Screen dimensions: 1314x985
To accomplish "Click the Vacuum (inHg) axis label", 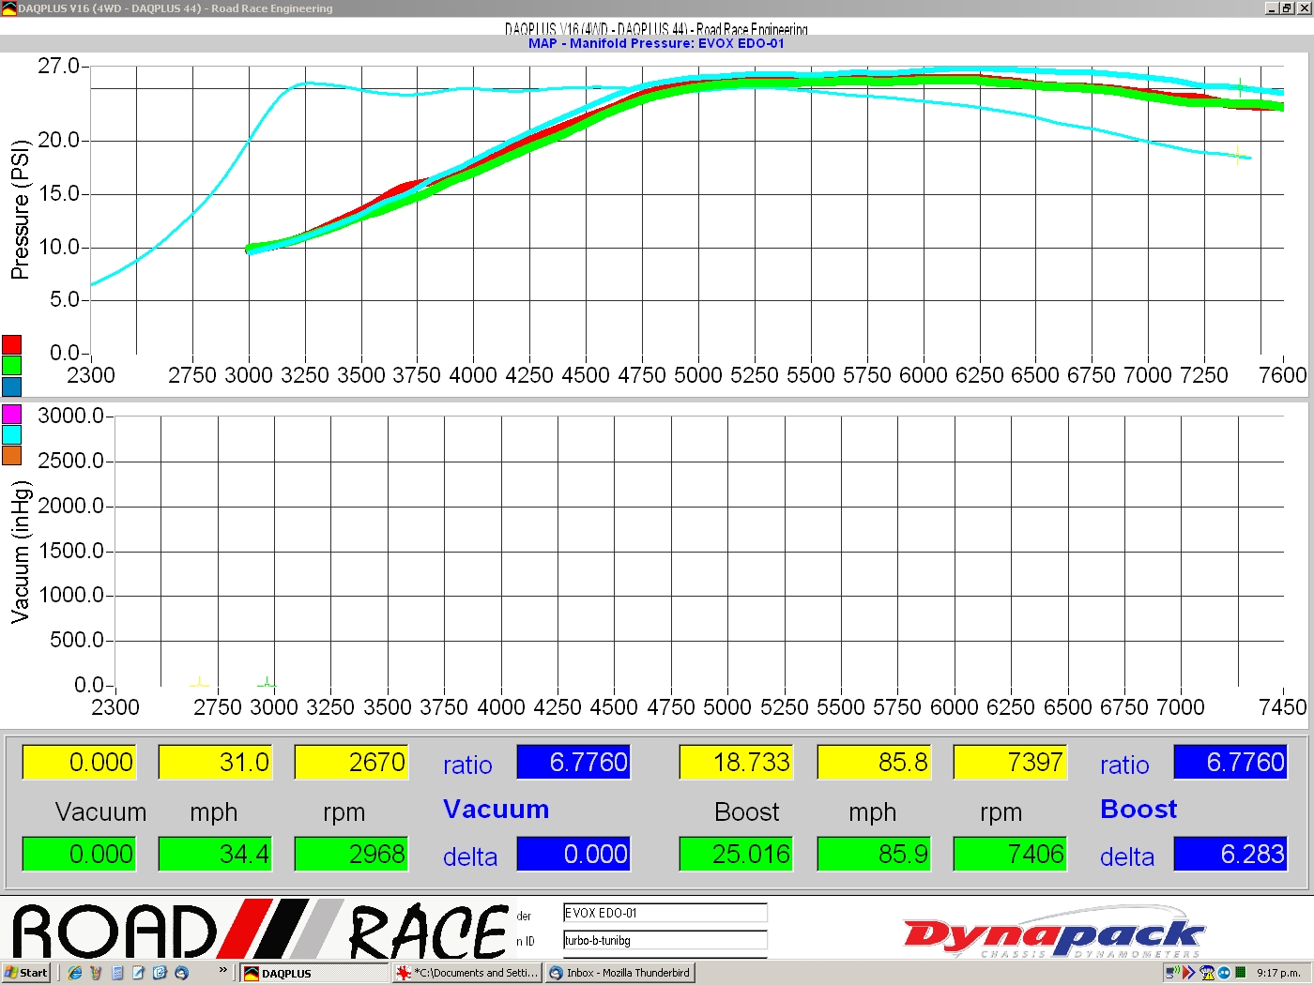I will pyautogui.click(x=20, y=552).
